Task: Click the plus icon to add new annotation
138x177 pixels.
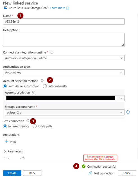Action: [7, 141]
